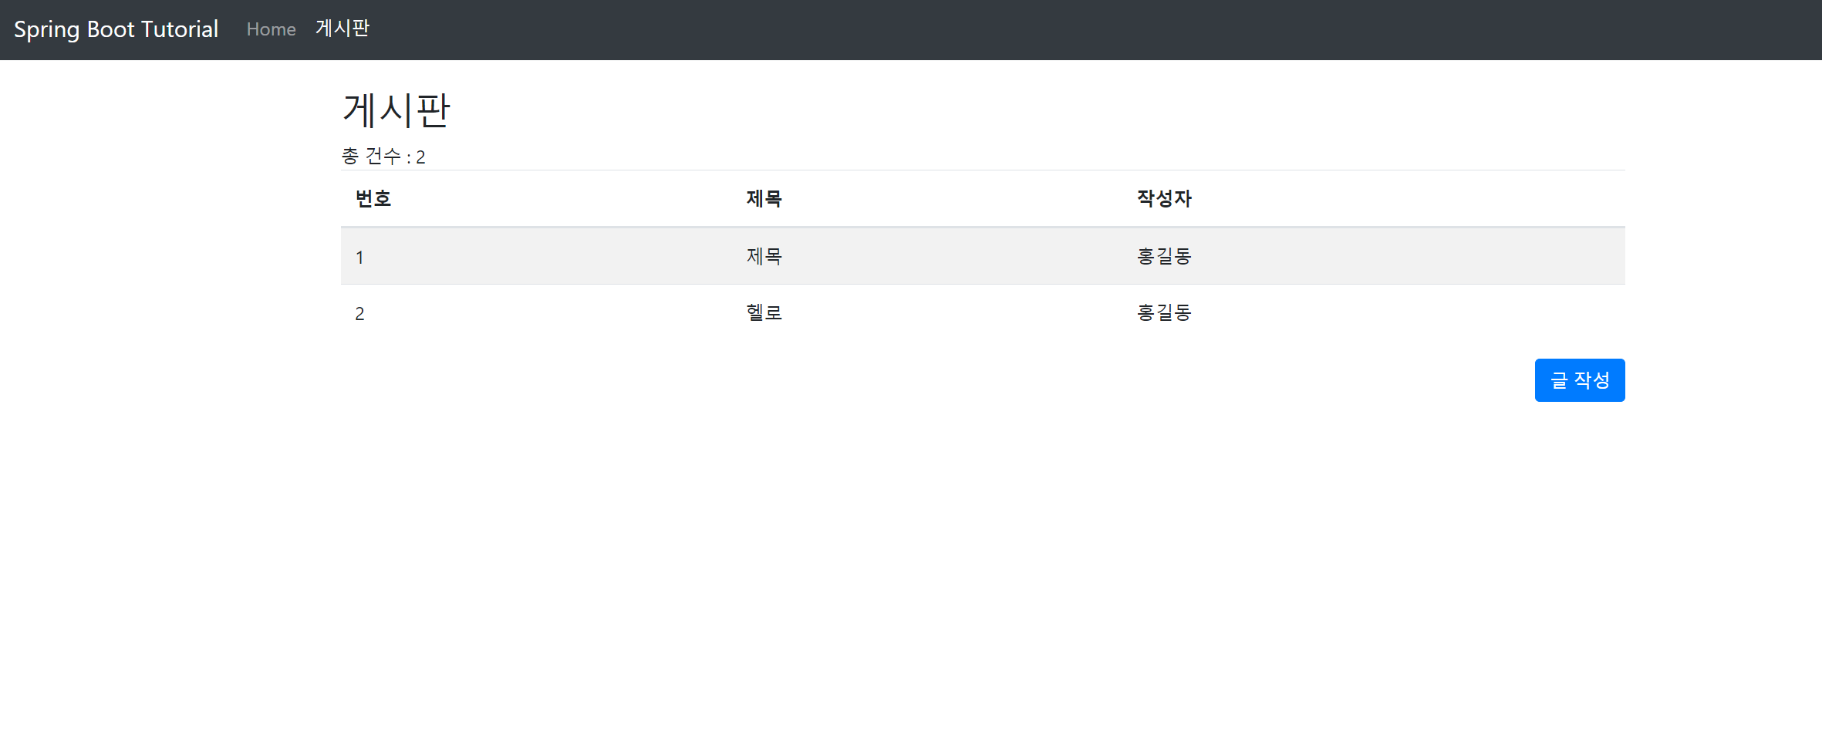Open the Spring Boot Tutorial brand link
1822x742 pixels.
pyautogui.click(x=116, y=29)
